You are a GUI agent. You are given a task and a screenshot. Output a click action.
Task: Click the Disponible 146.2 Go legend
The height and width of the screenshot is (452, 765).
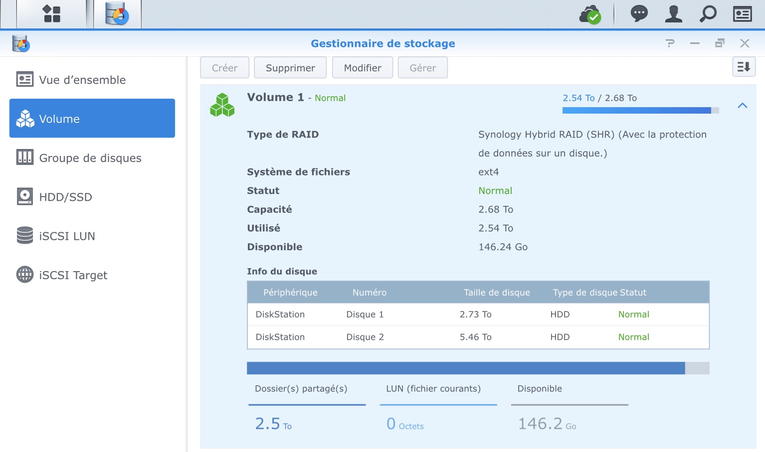[570, 408]
